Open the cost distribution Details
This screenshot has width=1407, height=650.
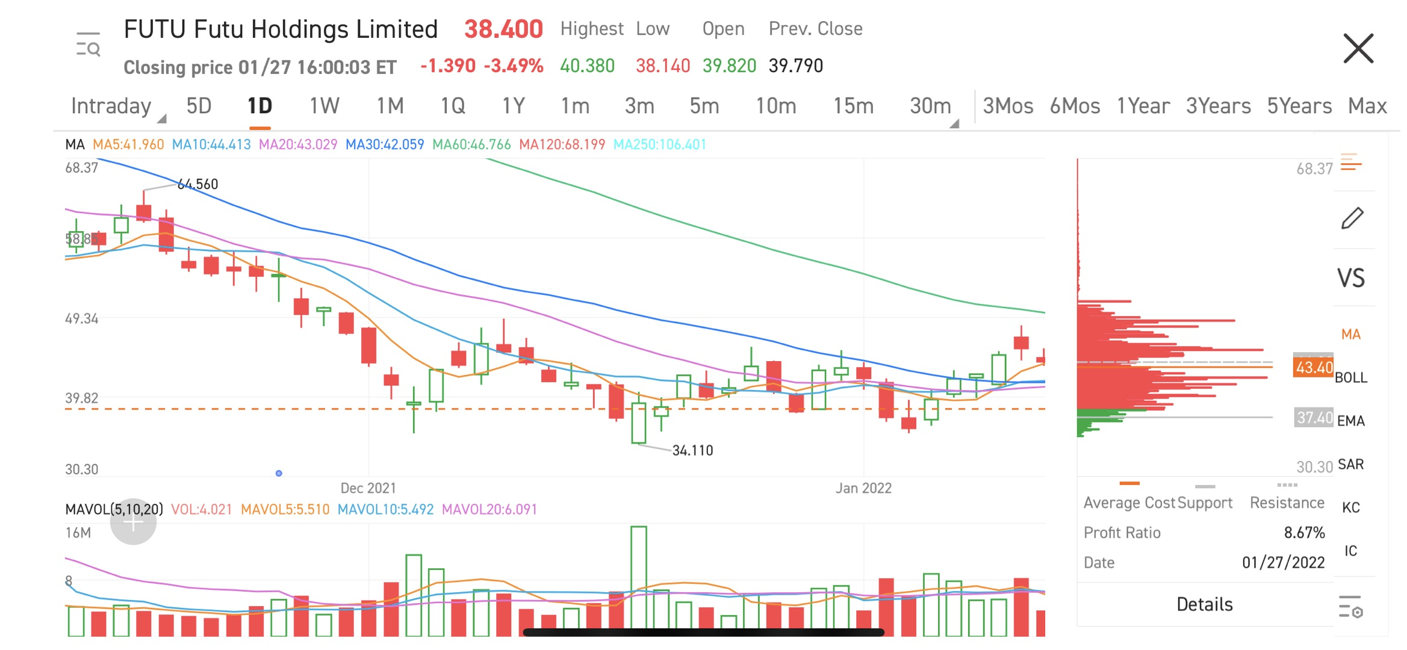[1205, 604]
